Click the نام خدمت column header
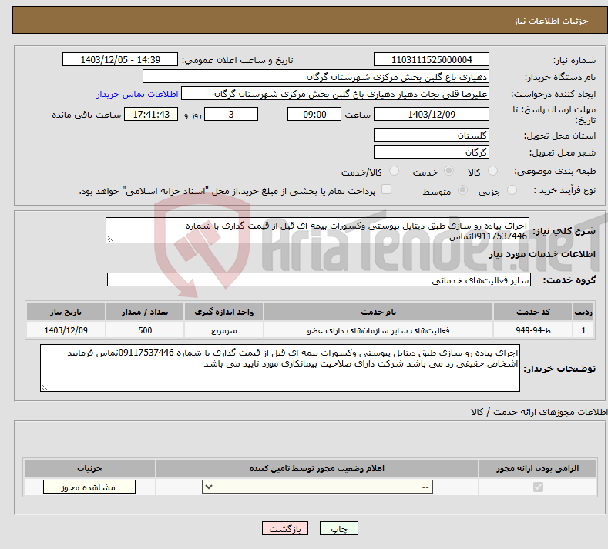This screenshot has width=608, height=549. pyautogui.click(x=378, y=312)
